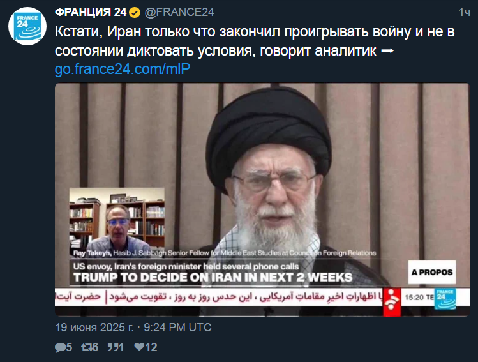This screenshot has height=362, width=478.
Task: Click the France 24 logo inside the video
Action: [x=445, y=299]
